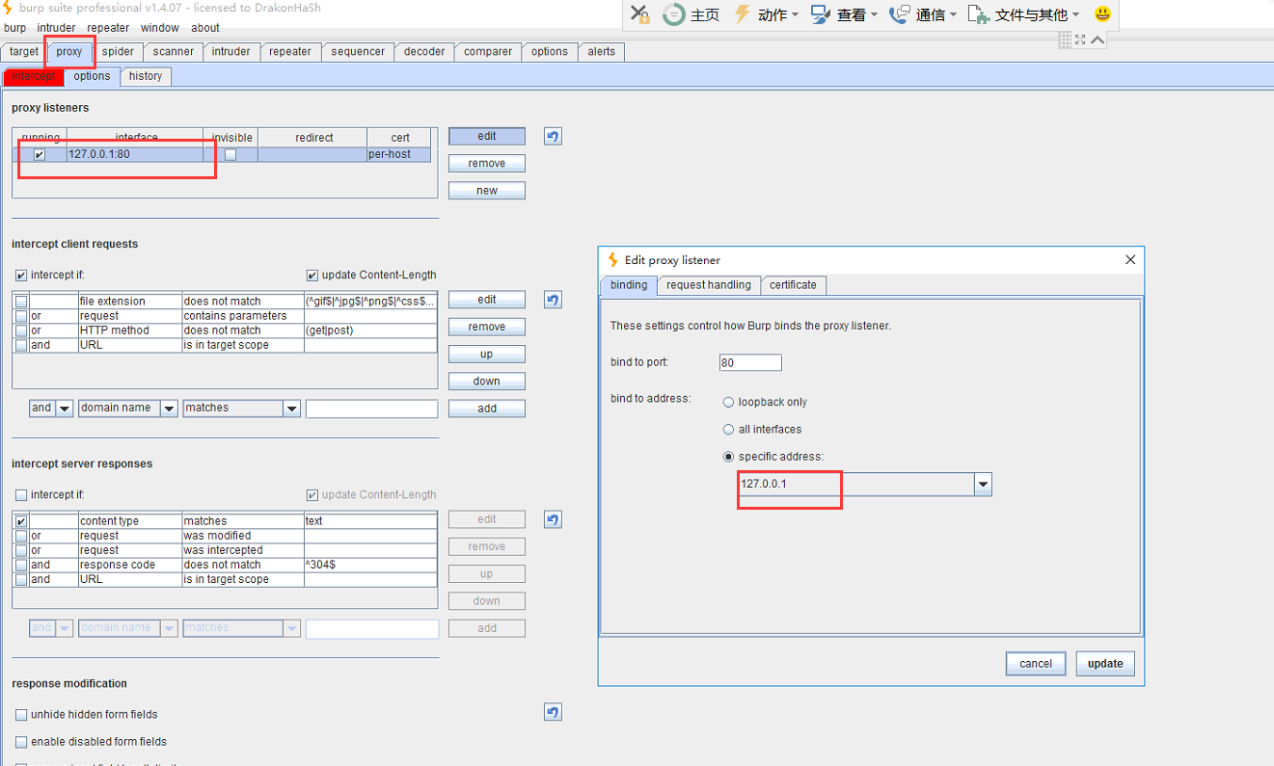Open the intruder menu in menu bar
Image resolution: width=1274 pixels, height=766 pixels.
[56, 28]
